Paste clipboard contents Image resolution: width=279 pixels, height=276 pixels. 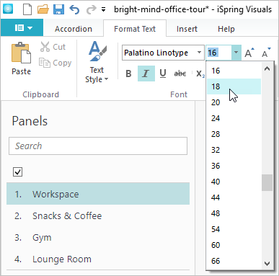point(22,59)
